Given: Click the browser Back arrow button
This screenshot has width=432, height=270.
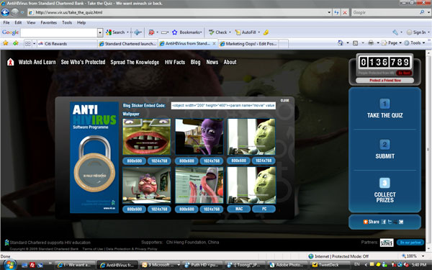Looking at the screenshot, I should tap(5, 12).
